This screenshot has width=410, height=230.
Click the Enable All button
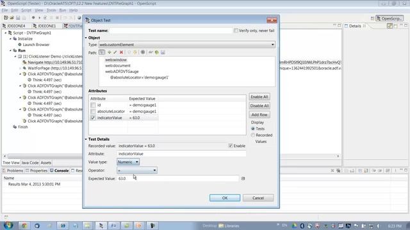pyautogui.click(x=259, y=96)
